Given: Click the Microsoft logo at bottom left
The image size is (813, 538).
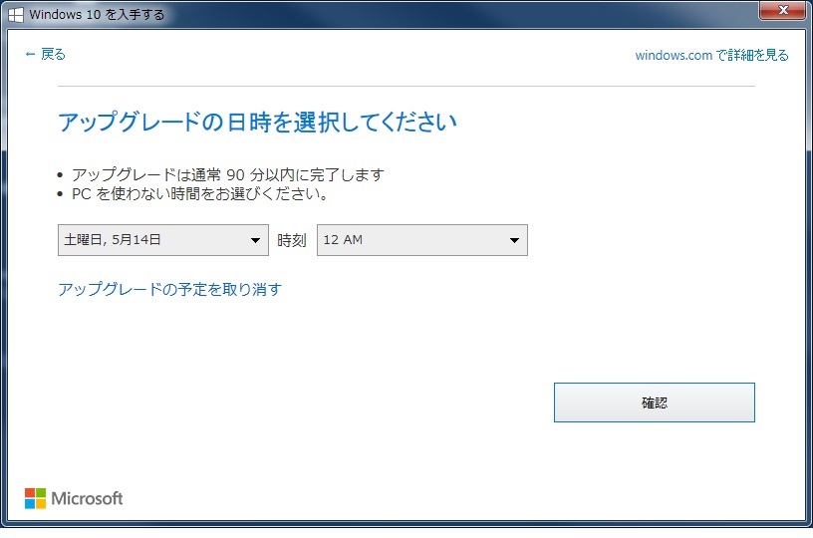Looking at the screenshot, I should pyautogui.click(x=74, y=498).
